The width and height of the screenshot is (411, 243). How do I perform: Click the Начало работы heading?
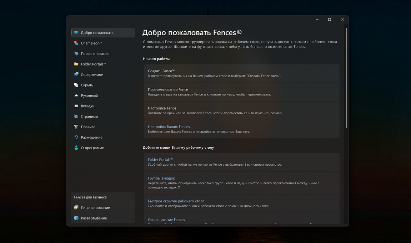pos(156,59)
